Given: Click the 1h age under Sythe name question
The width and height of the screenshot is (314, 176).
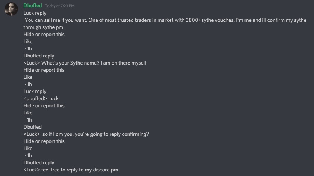Looking at the screenshot, I should click(29, 84).
